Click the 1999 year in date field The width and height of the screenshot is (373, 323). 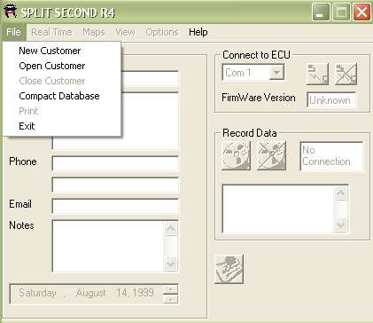pos(143,293)
